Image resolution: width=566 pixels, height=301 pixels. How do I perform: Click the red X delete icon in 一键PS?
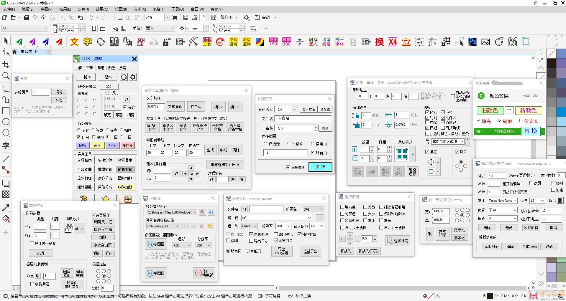coord(201,226)
